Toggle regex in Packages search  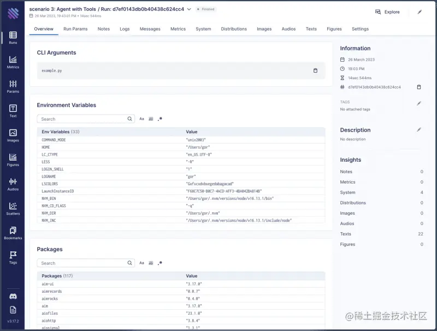tap(160, 263)
